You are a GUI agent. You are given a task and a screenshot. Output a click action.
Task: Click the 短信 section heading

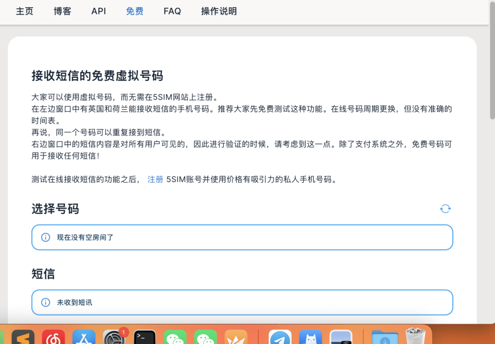coord(43,274)
